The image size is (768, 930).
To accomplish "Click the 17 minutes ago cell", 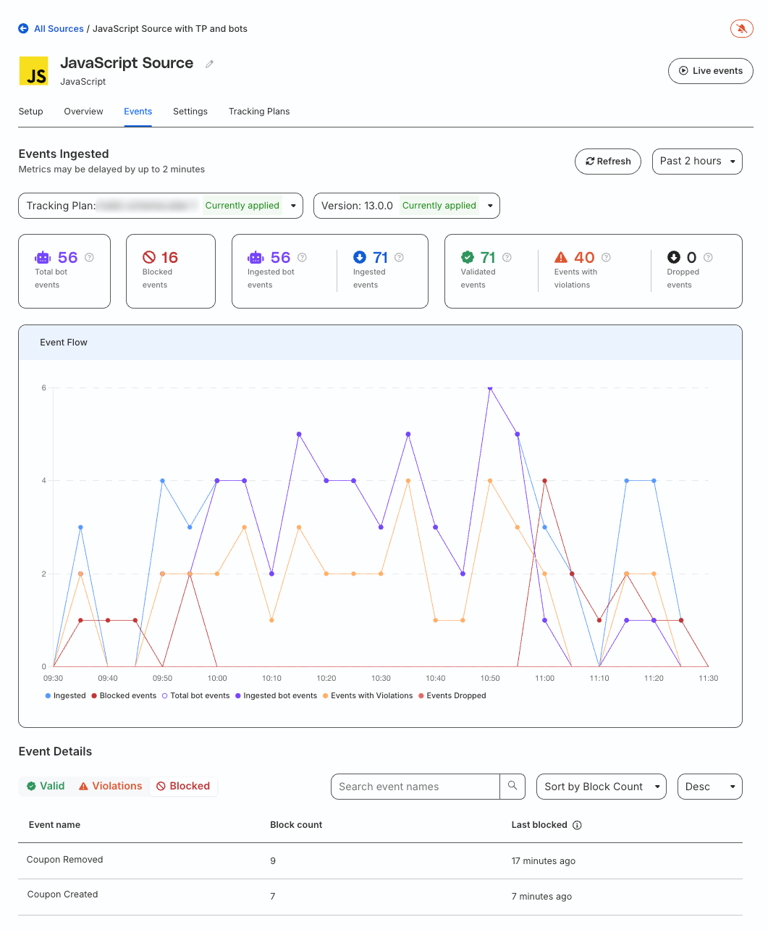I will coord(544,861).
